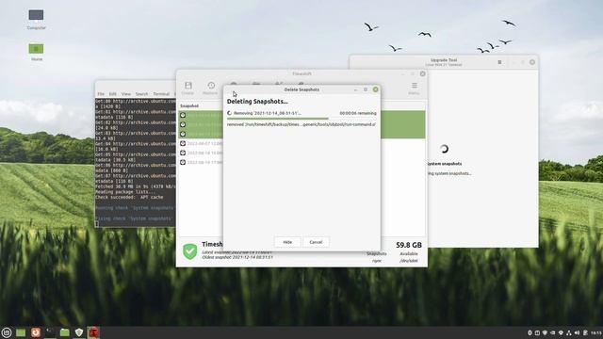Click the 'Removing 2021-12-14' status text

point(268,113)
